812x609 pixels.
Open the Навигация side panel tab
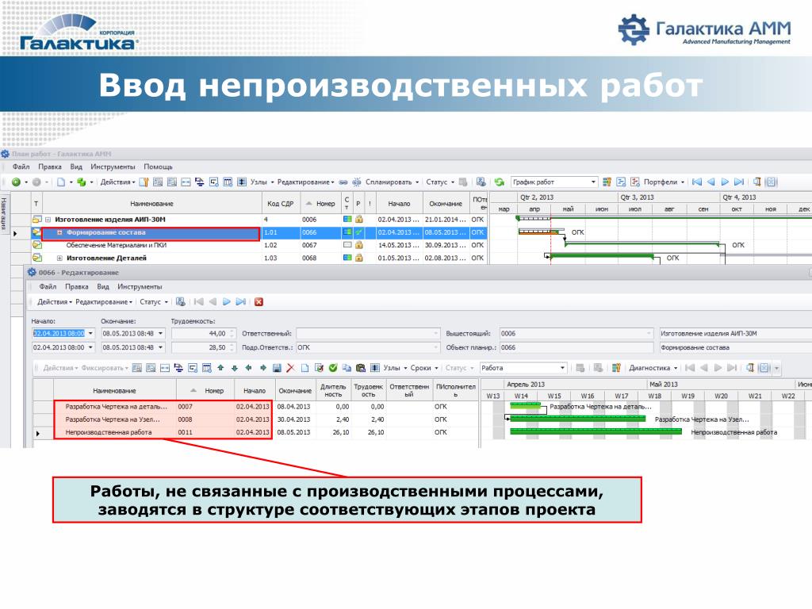coord(4,213)
